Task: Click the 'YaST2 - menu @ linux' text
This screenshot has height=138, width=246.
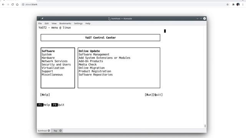Action: 55,28
